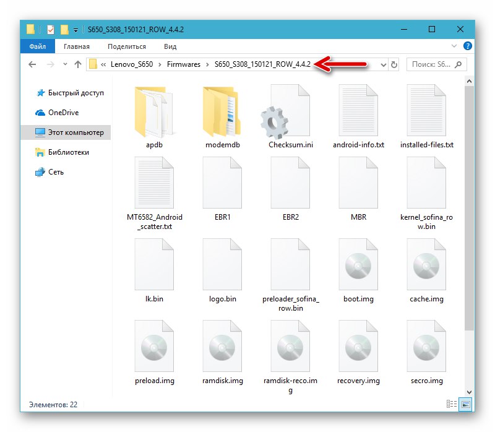Viewport: 495px width, 432px height.
Task: Open the Файл menu
Action: (x=37, y=46)
